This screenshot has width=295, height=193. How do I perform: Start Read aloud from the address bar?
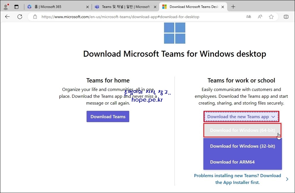(x=260, y=17)
